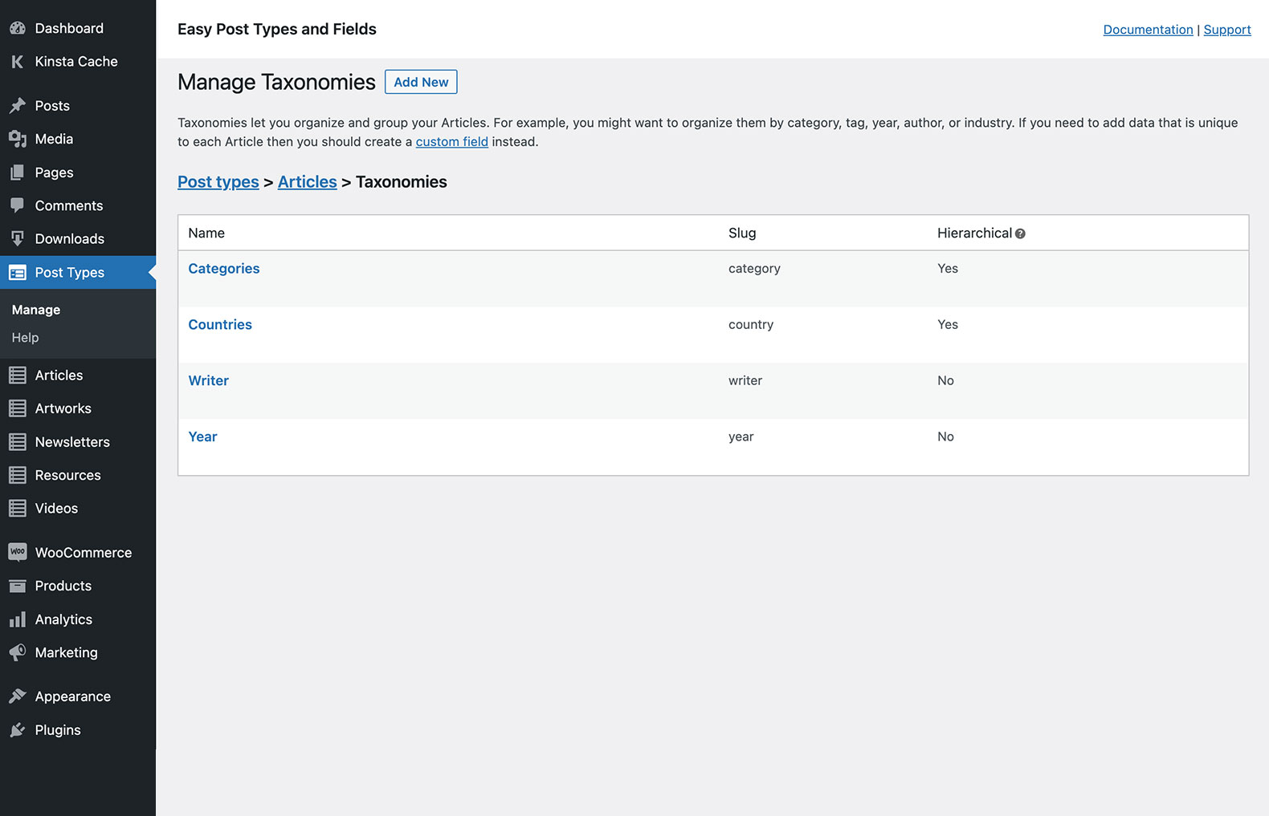Click the Downloads arrow icon

point(17,239)
